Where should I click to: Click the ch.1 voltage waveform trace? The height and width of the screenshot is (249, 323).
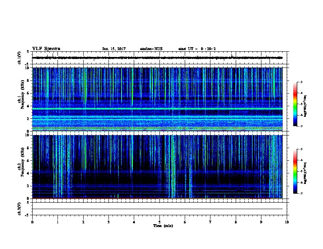157,58
